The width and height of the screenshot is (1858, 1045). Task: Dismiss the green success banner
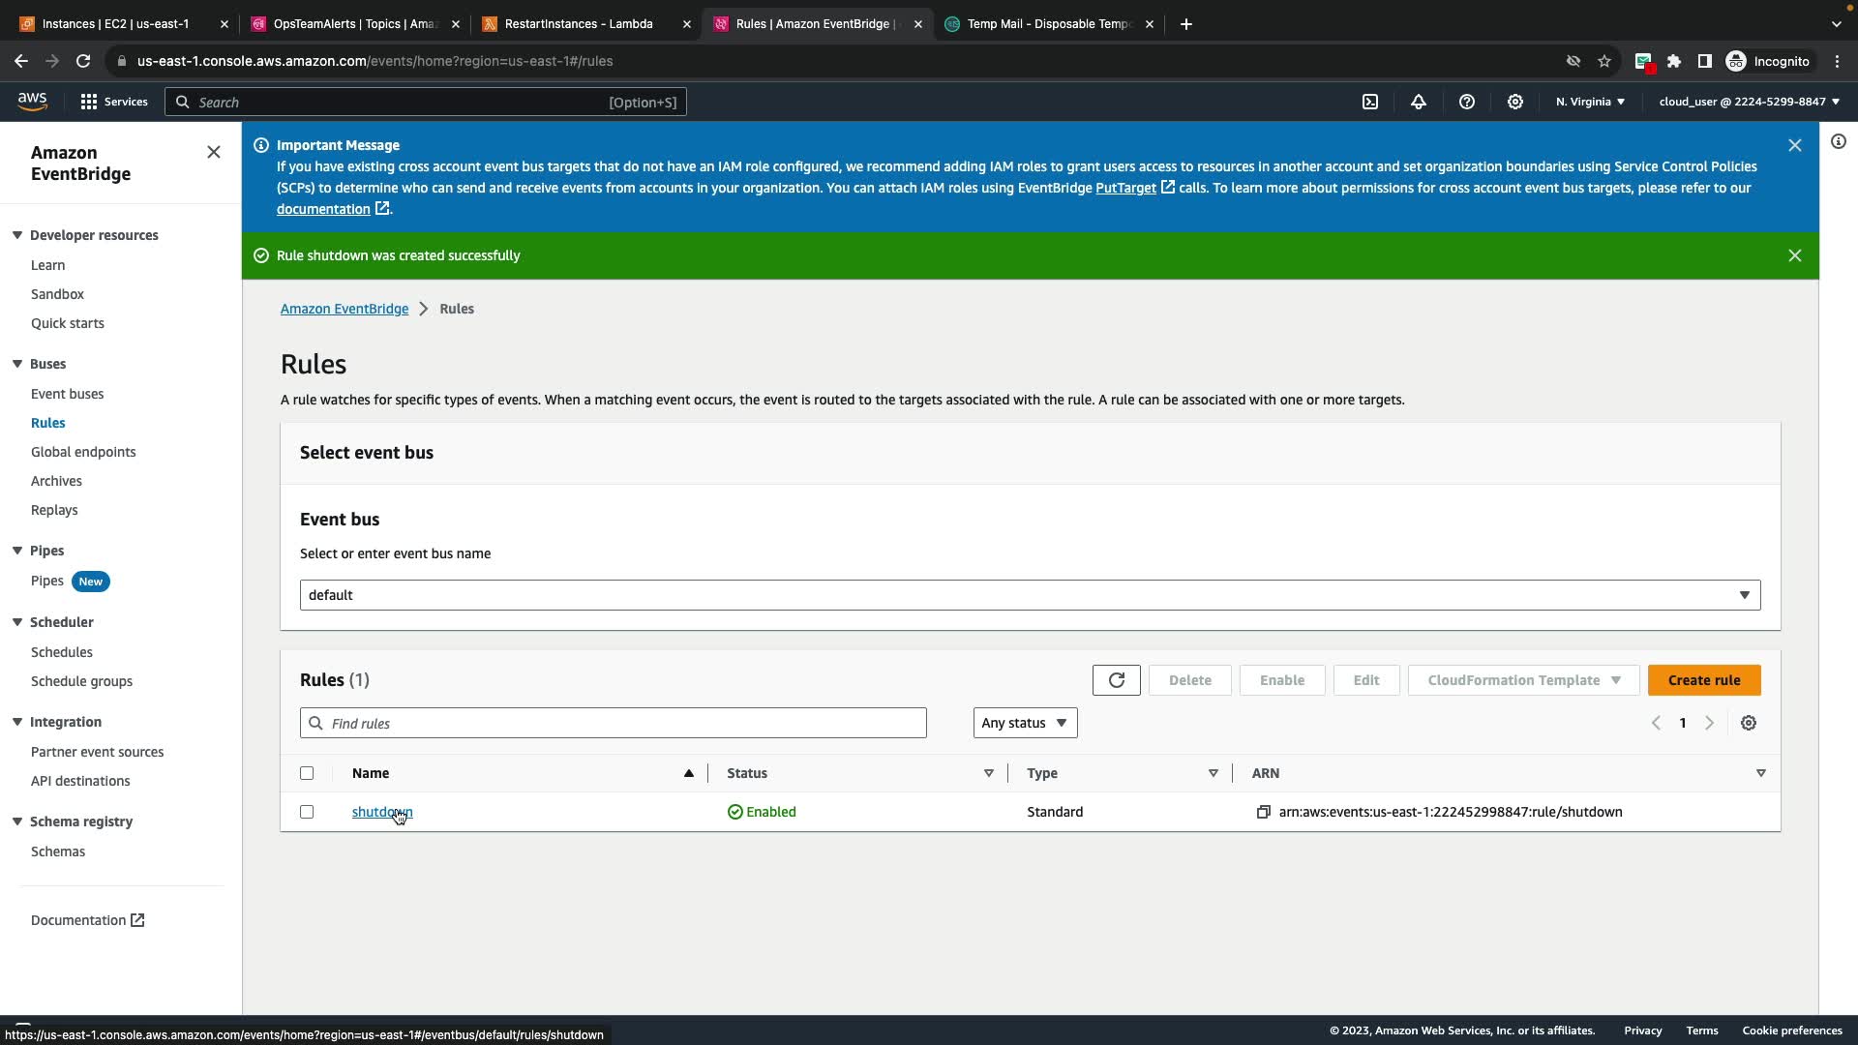[1795, 255]
